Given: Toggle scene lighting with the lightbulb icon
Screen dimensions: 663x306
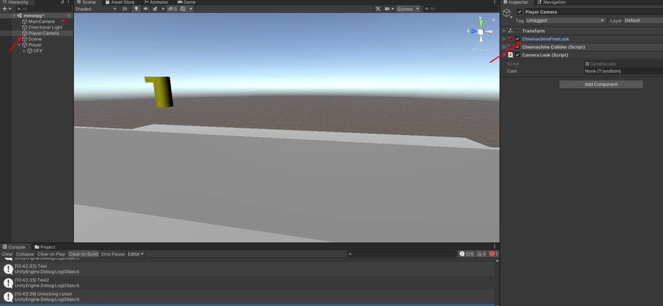Looking at the screenshot, I should (x=136, y=9).
